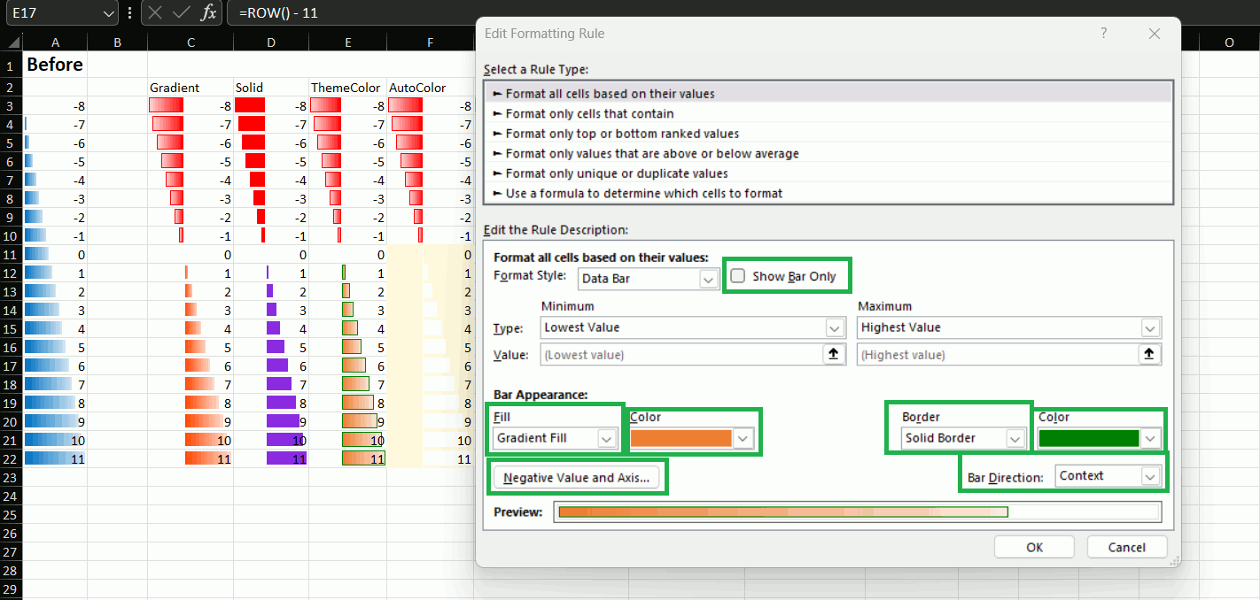Click the Minimum value range selector arrow

pyautogui.click(x=833, y=355)
